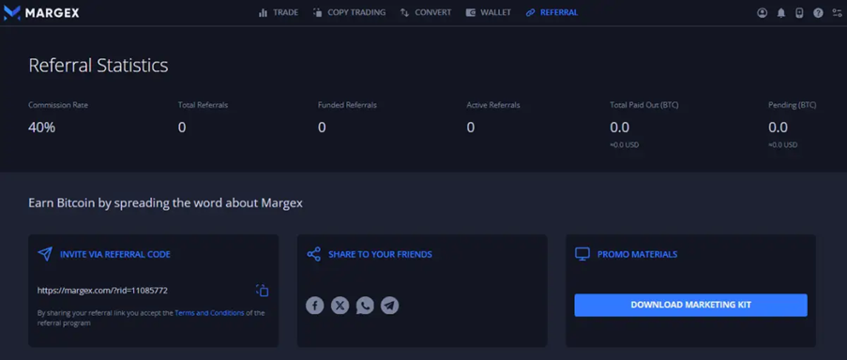Share referral link via Telegram
The width and height of the screenshot is (847, 360).
pos(389,306)
